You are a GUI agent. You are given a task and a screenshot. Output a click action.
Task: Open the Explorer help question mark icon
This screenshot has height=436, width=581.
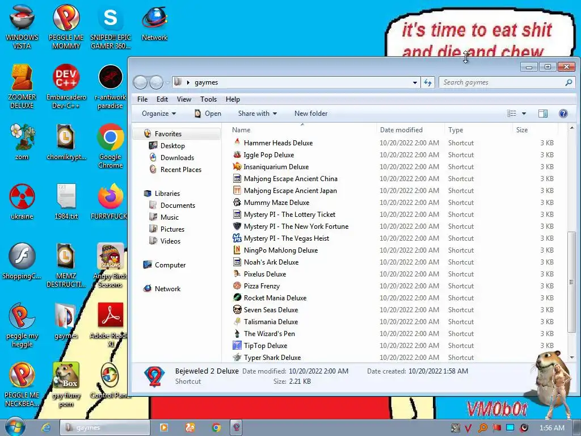563,114
